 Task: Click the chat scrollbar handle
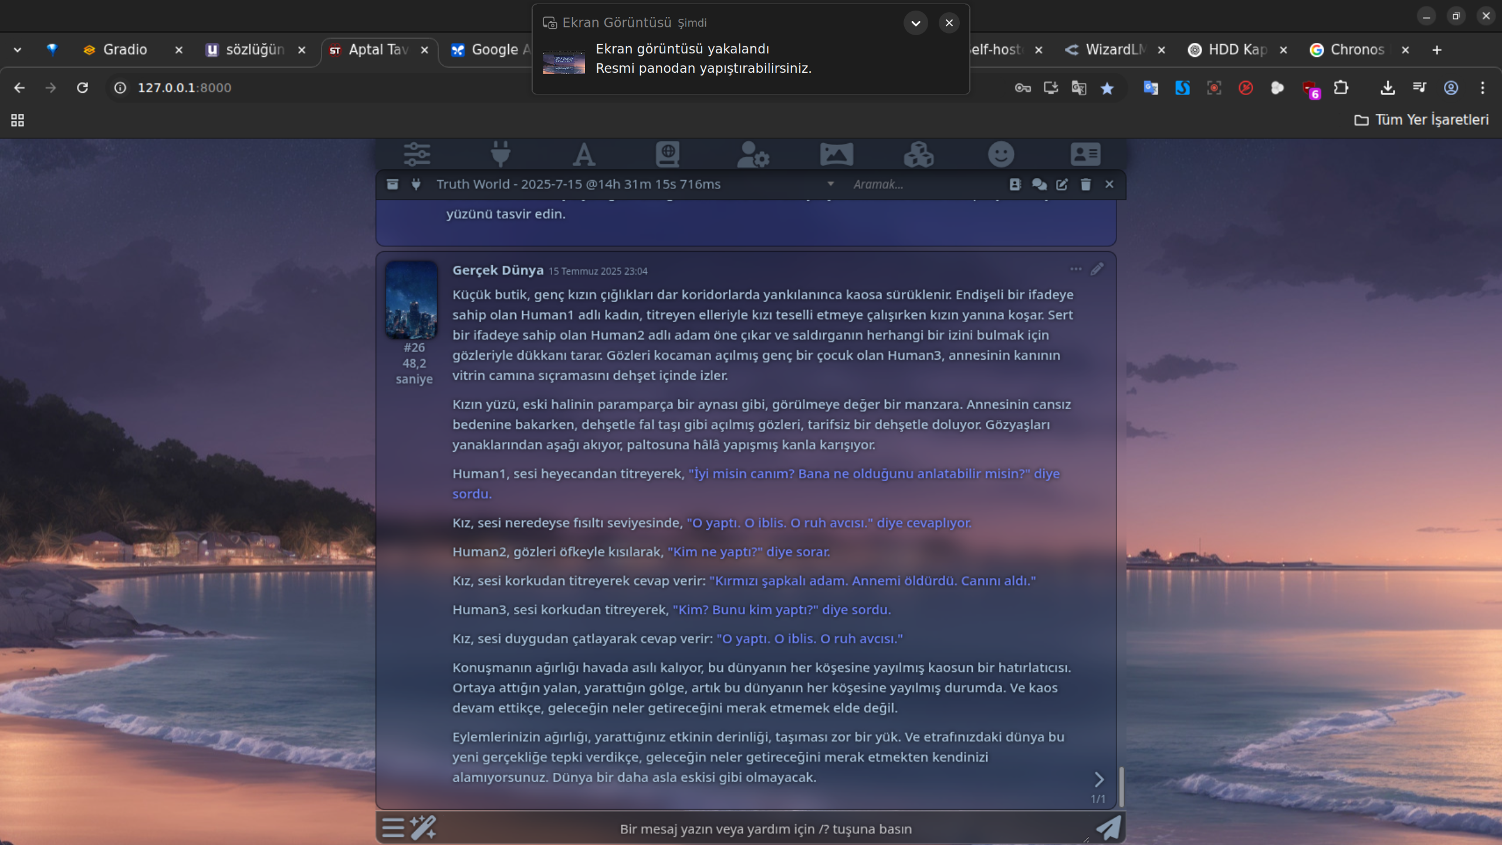coord(1121,786)
